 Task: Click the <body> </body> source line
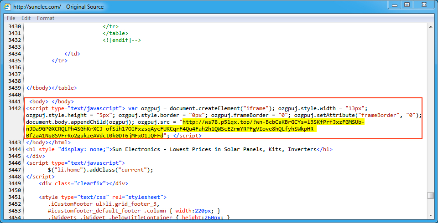tap(52, 101)
